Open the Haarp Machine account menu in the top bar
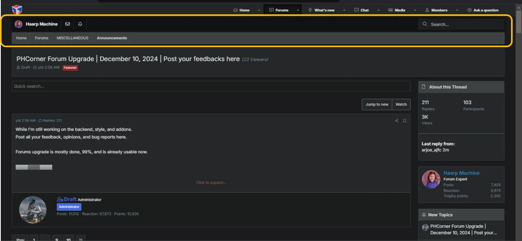The height and width of the screenshot is (241, 522). pos(36,24)
